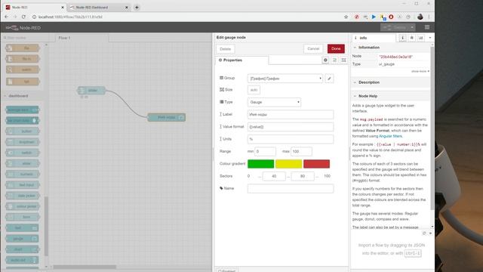Open Chrome three-dot menu
Viewport: 483px width, 272px height.
(429, 17)
